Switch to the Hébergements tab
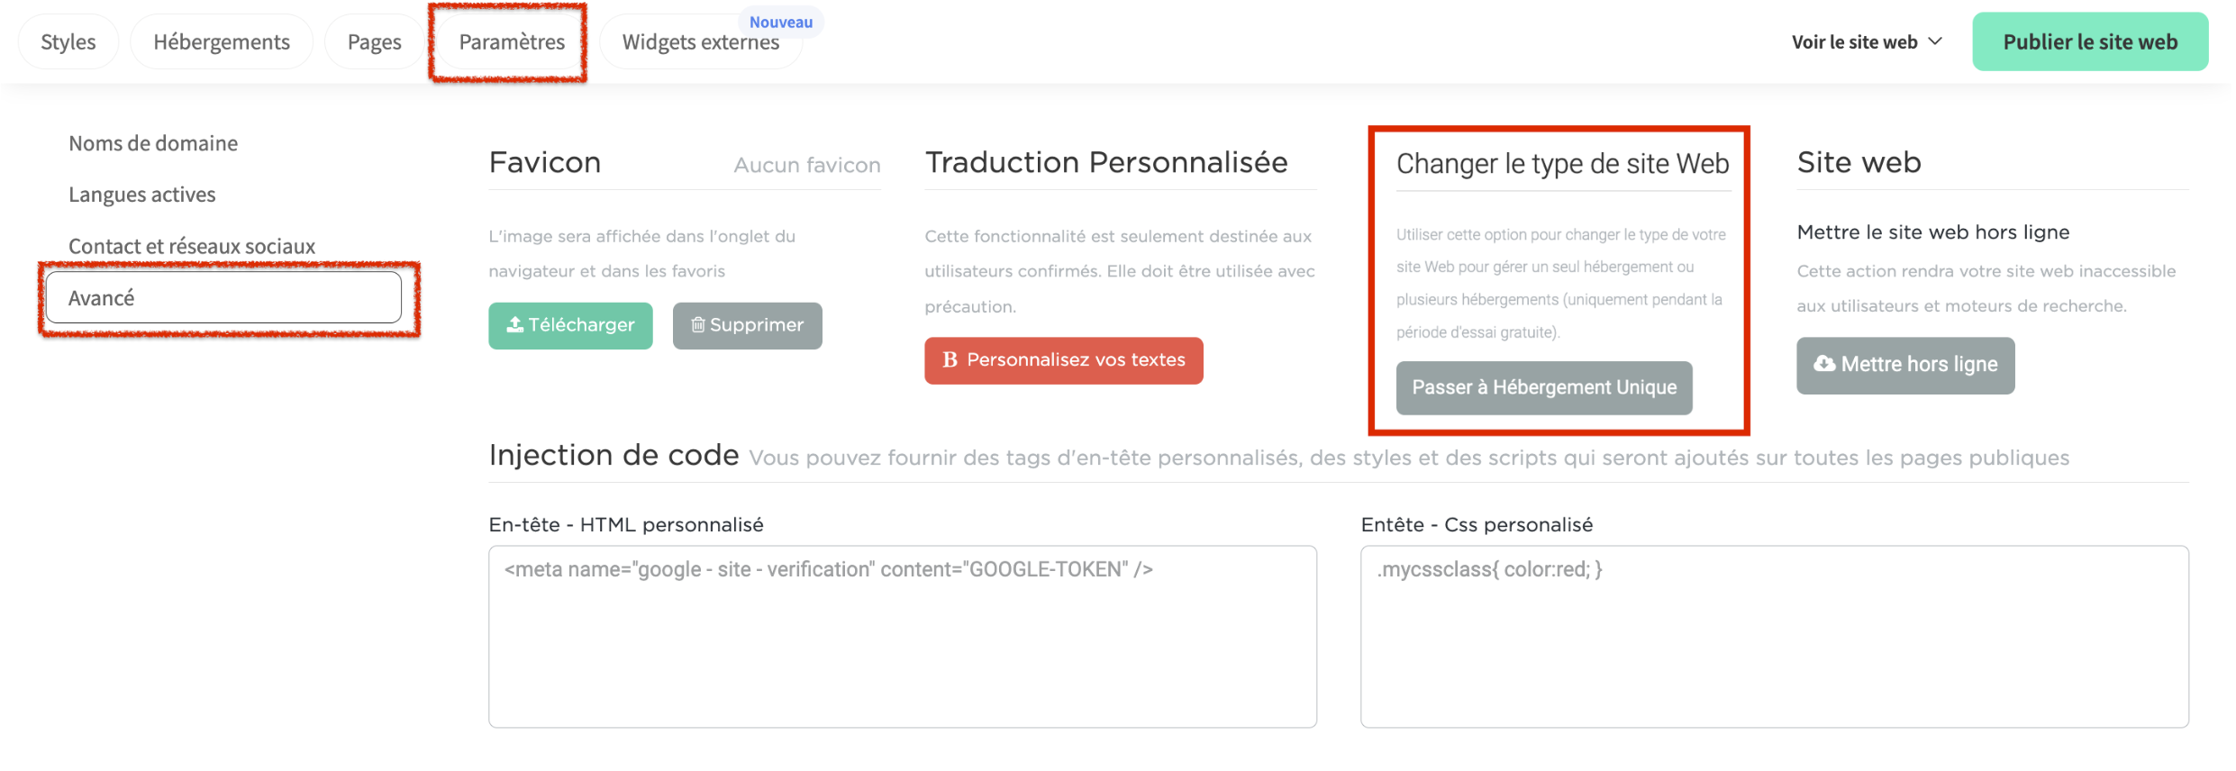This screenshot has height=771, width=2236. tap(222, 42)
